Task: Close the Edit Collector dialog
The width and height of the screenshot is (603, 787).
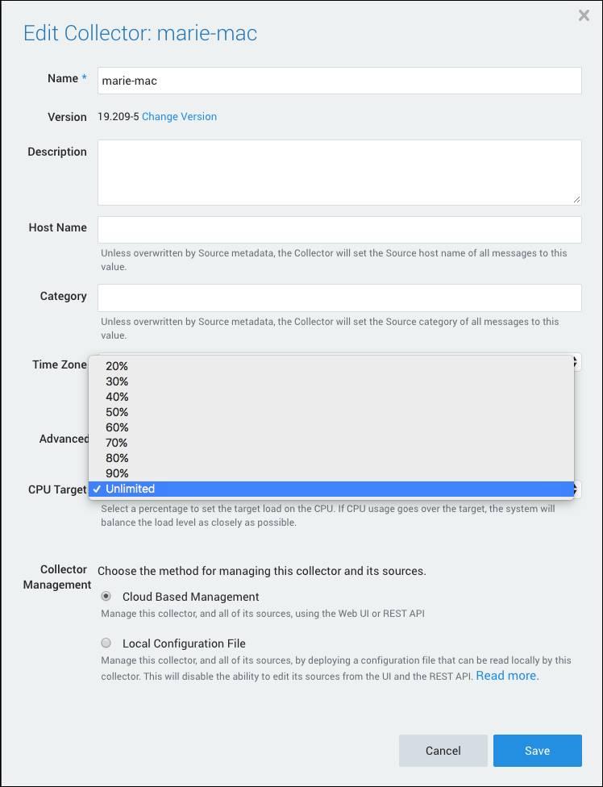Action: coord(584,15)
